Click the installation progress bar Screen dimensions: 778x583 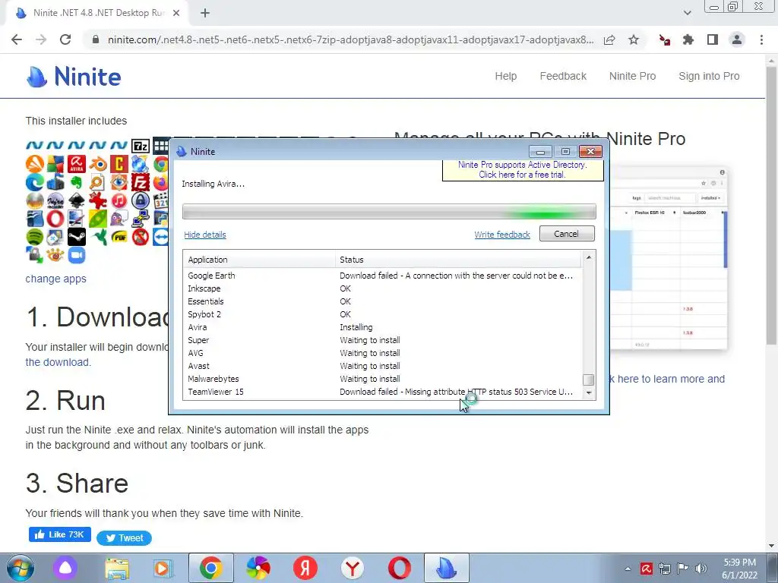click(x=389, y=212)
